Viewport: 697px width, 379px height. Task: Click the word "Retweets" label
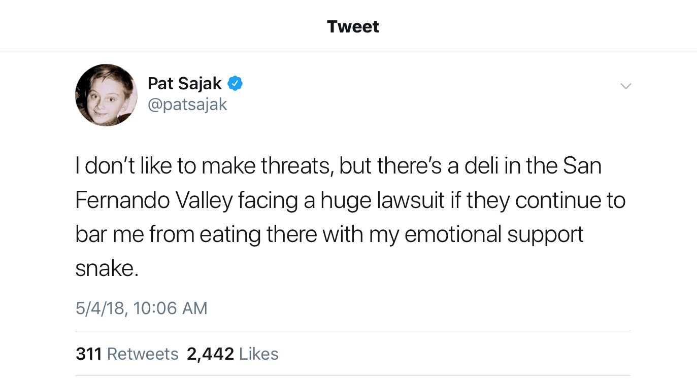(x=143, y=354)
